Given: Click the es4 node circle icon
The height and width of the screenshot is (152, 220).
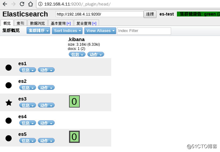Looking at the screenshot, I should point(9,121).
